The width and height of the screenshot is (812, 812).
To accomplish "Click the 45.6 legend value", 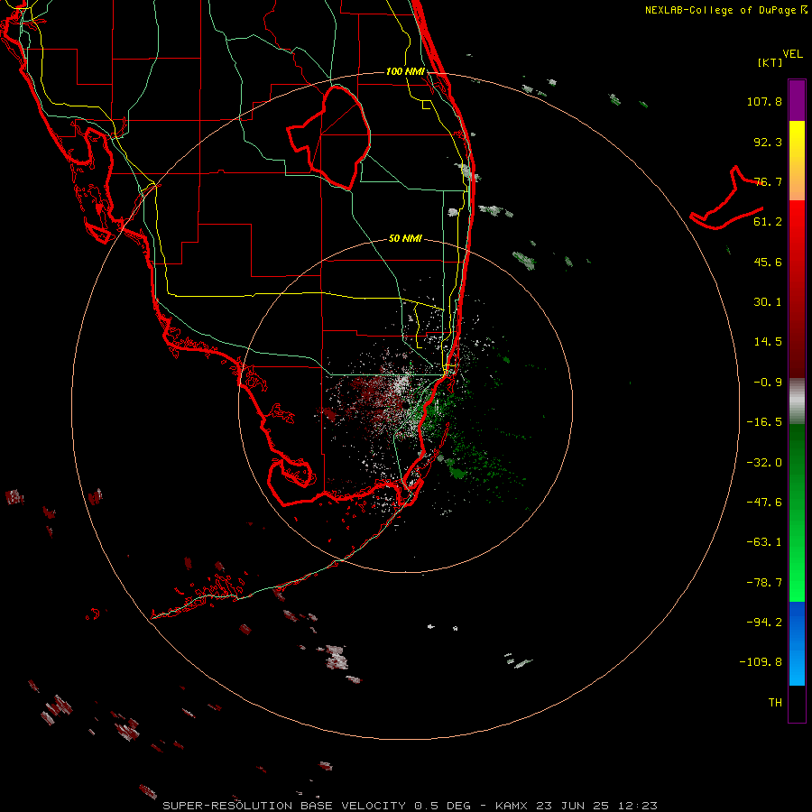I will 768,262.
